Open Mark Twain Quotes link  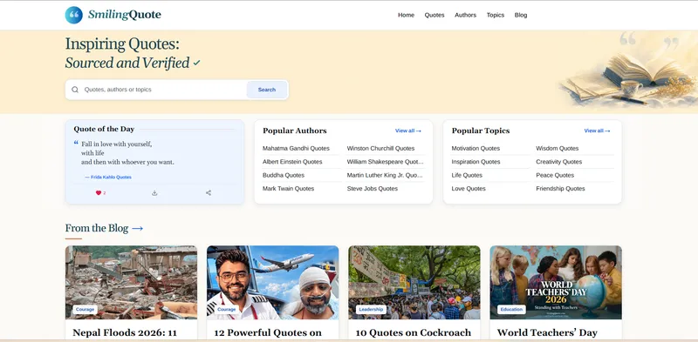click(x=289, y=188)
